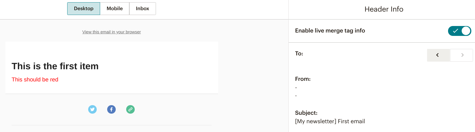Click the green link icon
This screenshot has height=132, width=475.
click(x=130, y=109)
